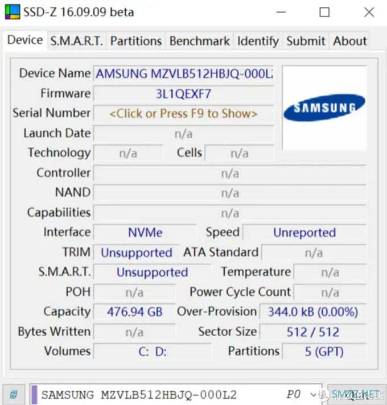387x405 pixels.
Task: Click the Firmware value 3L1QEXF7
Action: click(183, 94)
